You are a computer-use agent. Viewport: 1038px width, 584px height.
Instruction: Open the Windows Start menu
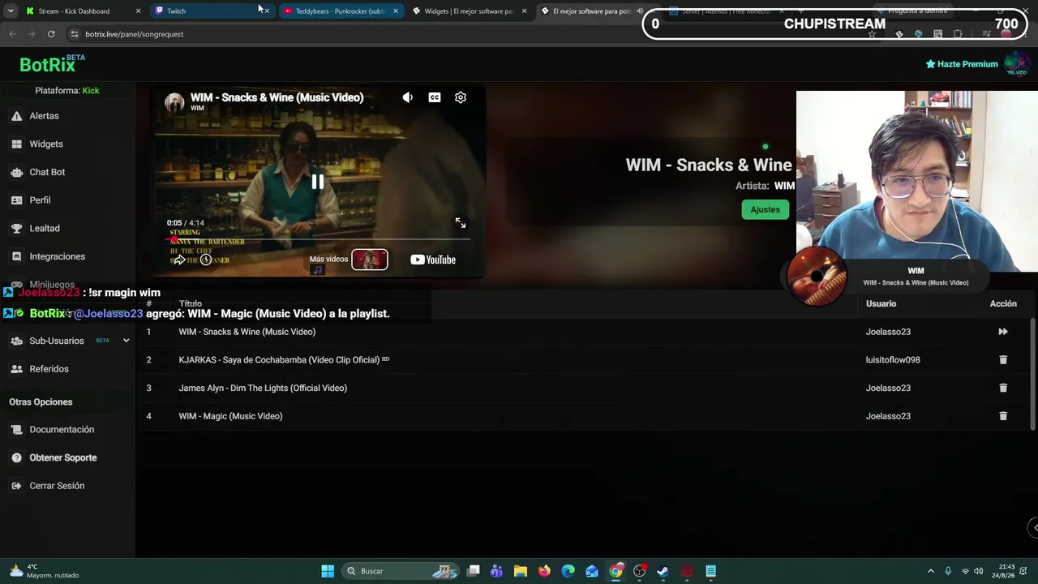pos(328,571)
